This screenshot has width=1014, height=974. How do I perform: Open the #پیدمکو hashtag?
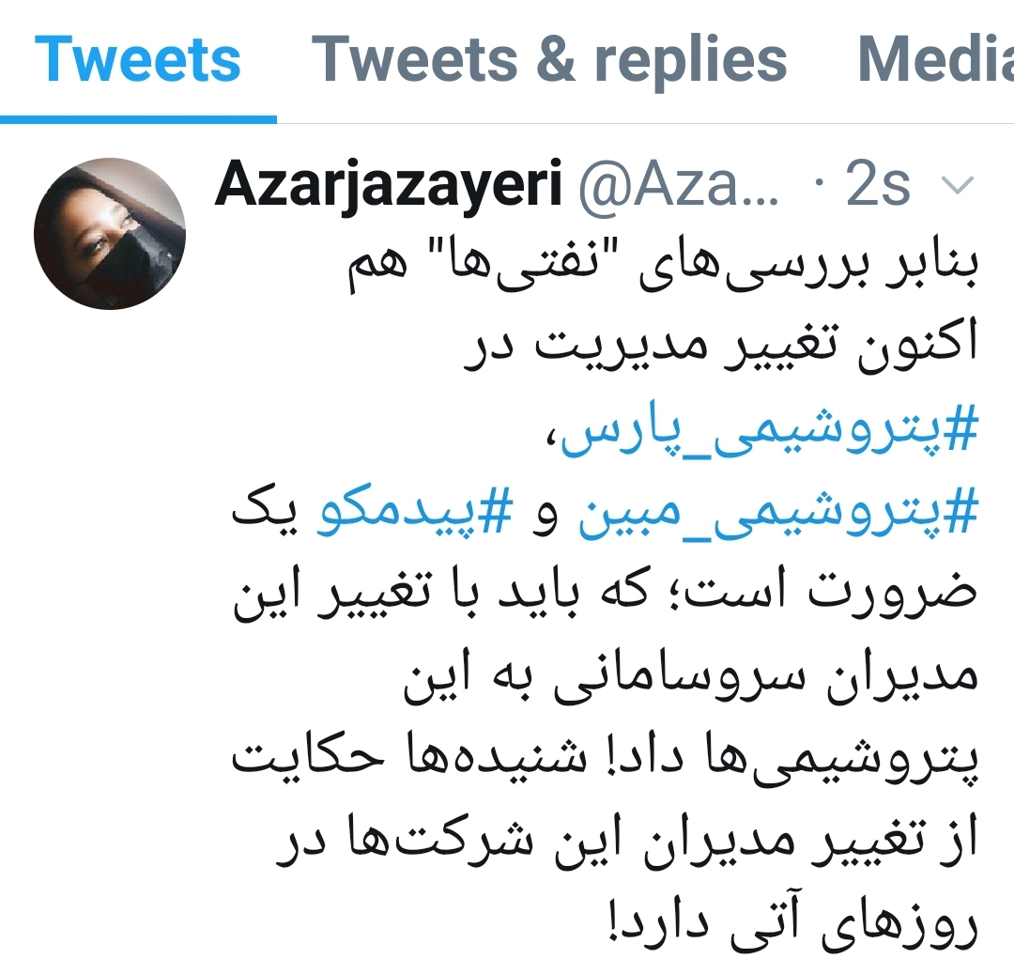tap(414, 513)
